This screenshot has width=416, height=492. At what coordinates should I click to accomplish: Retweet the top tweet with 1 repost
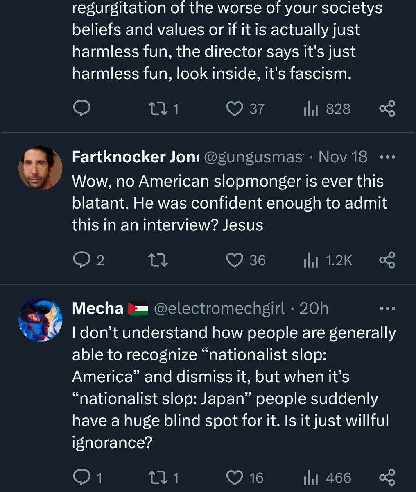click(163, 109)
